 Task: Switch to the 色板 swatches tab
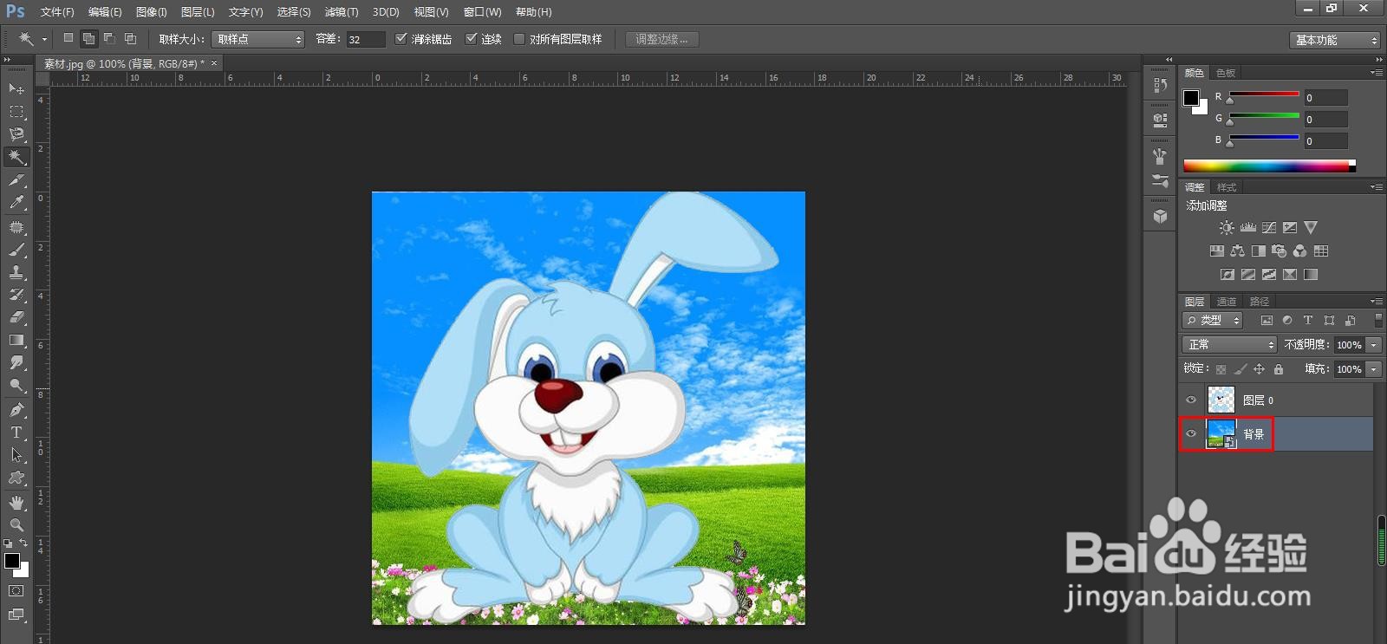[x=1226, y=73]
